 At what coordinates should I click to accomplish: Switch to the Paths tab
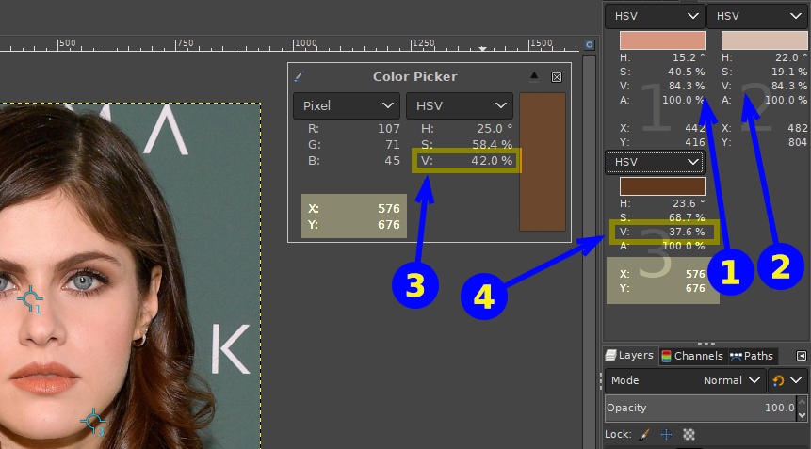[x=752, y=356]
